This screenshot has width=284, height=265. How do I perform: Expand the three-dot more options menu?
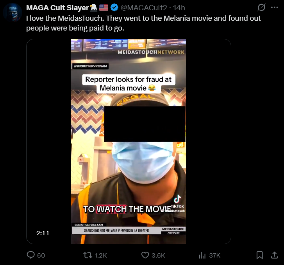(274, 7)
